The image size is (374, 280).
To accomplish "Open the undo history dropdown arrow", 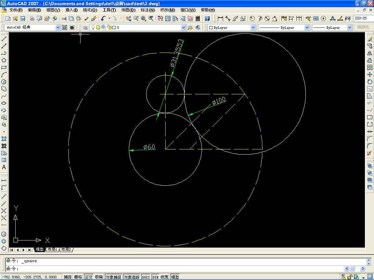I will [109, 18].
